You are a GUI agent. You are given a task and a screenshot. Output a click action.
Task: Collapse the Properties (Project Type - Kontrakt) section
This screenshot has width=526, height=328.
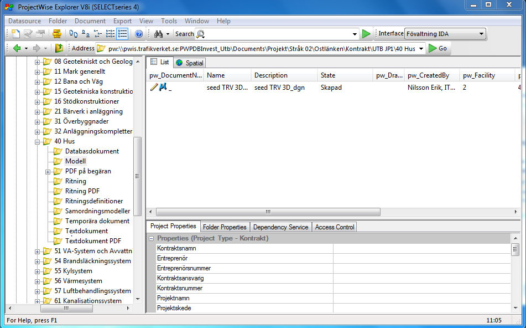[x=152, y=238]
